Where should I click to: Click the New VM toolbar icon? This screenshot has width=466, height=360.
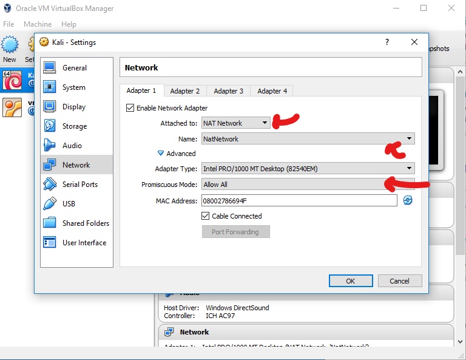coord(10,44)
